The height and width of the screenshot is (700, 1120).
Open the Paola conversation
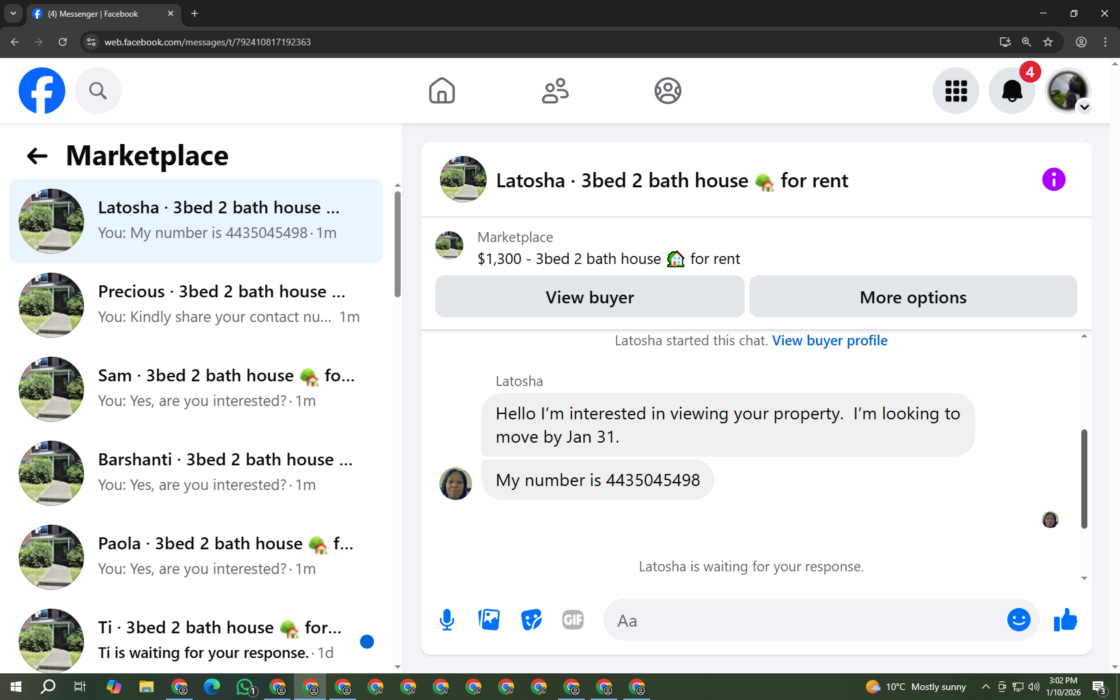(196, 557)
